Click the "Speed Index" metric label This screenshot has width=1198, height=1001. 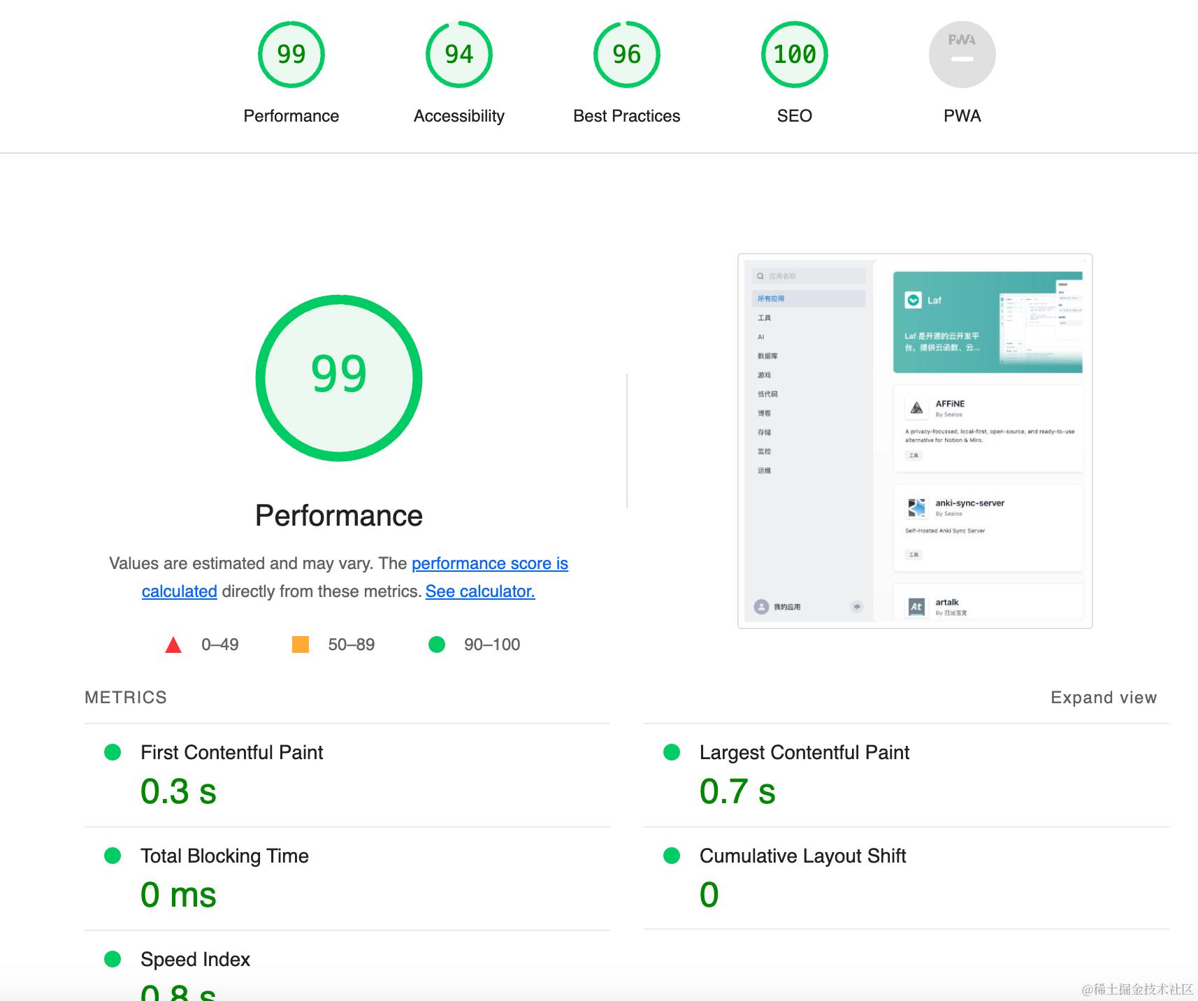pyautogui.click(x=195, y=959)
